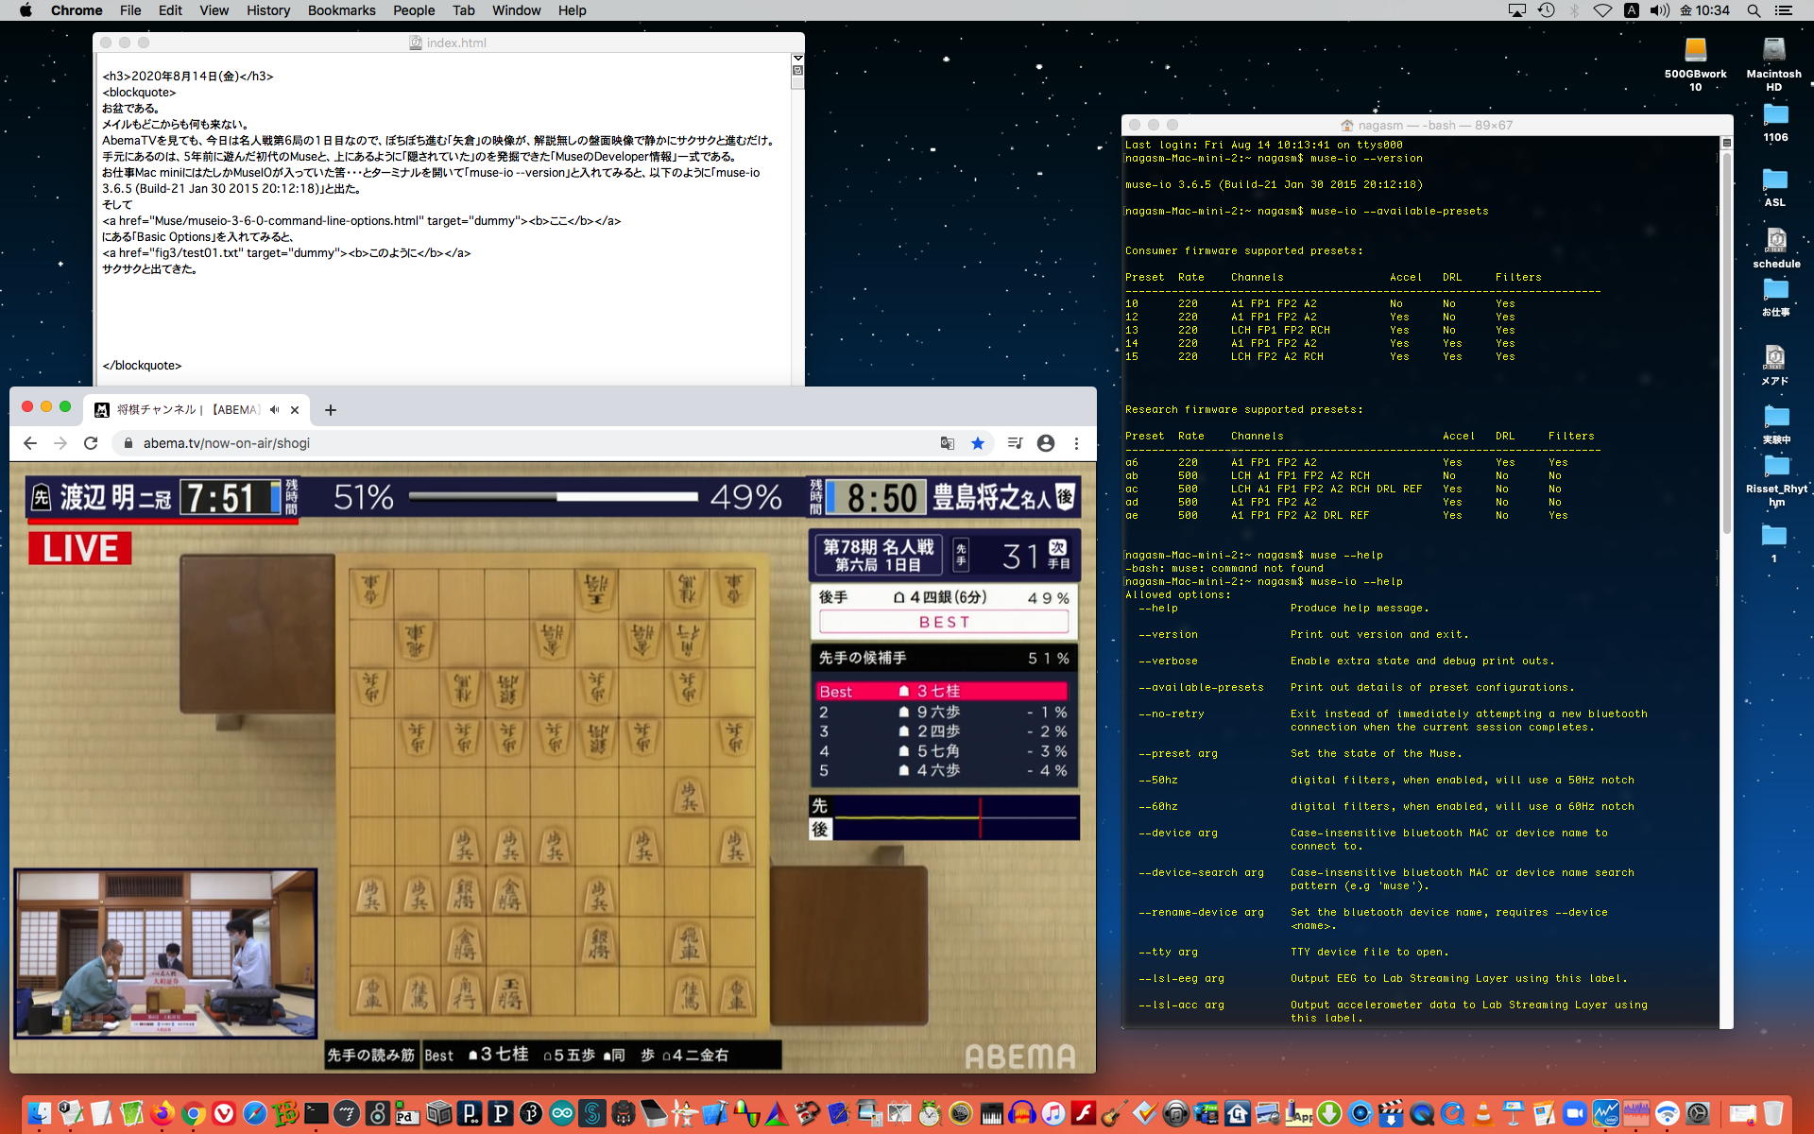1814x1134 pixels.
Task: Mute the shogi tab audio icon
Action: [274, 410]
